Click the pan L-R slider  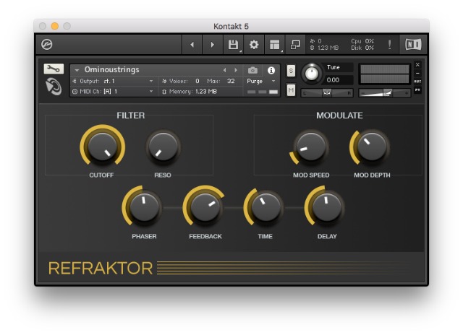(326, 93)
